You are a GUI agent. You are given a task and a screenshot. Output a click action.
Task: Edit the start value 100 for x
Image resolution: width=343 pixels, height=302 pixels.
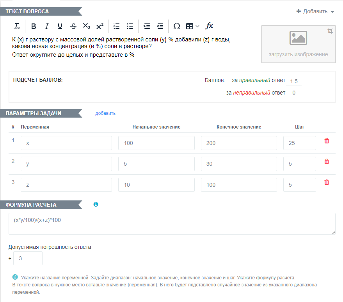[x=156, y=143]
